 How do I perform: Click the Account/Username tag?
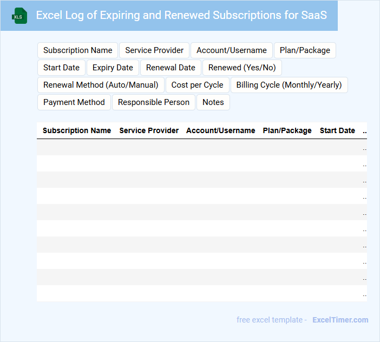(232, 50)
